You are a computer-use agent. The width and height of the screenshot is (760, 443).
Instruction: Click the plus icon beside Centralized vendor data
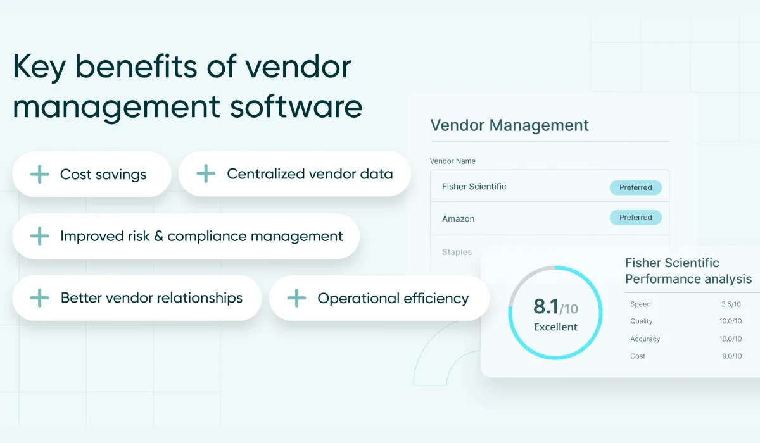tap(206, 173)
